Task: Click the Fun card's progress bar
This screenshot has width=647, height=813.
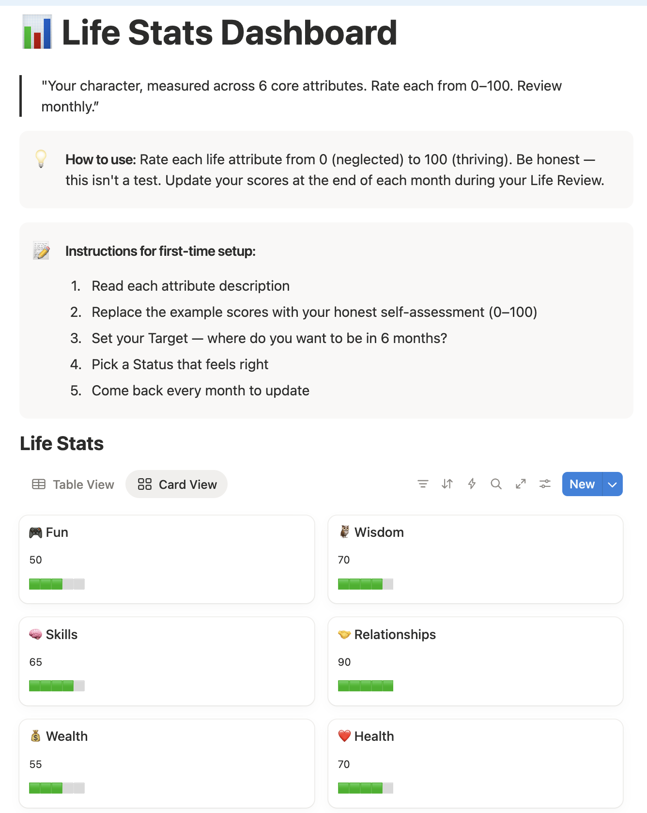Action: click(x=57, y=583)
